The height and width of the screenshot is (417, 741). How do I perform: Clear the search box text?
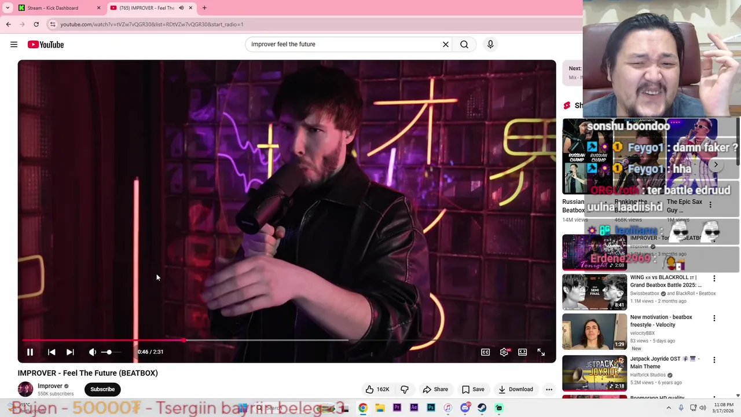(x=446, y=44)
